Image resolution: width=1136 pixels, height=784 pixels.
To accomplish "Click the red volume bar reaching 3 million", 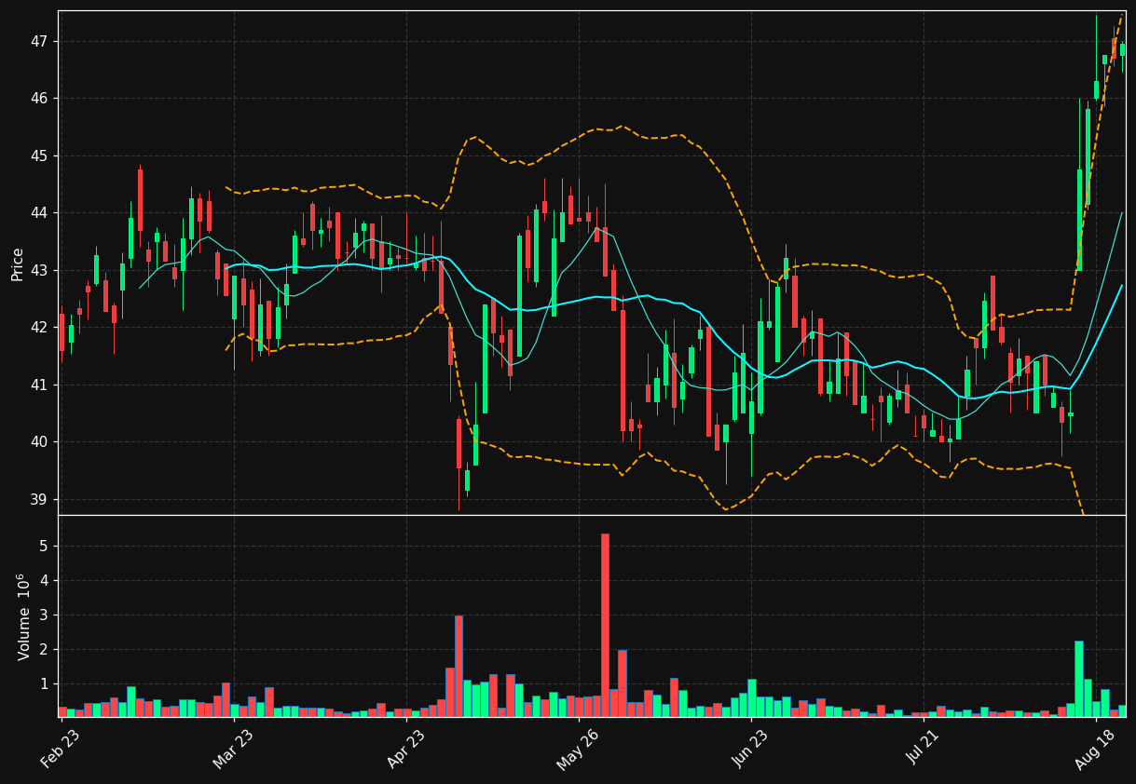I will point(459,666).
